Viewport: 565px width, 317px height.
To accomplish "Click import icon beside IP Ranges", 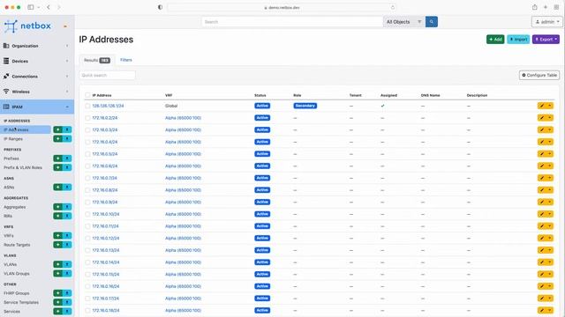I will [x=67, y=139].
